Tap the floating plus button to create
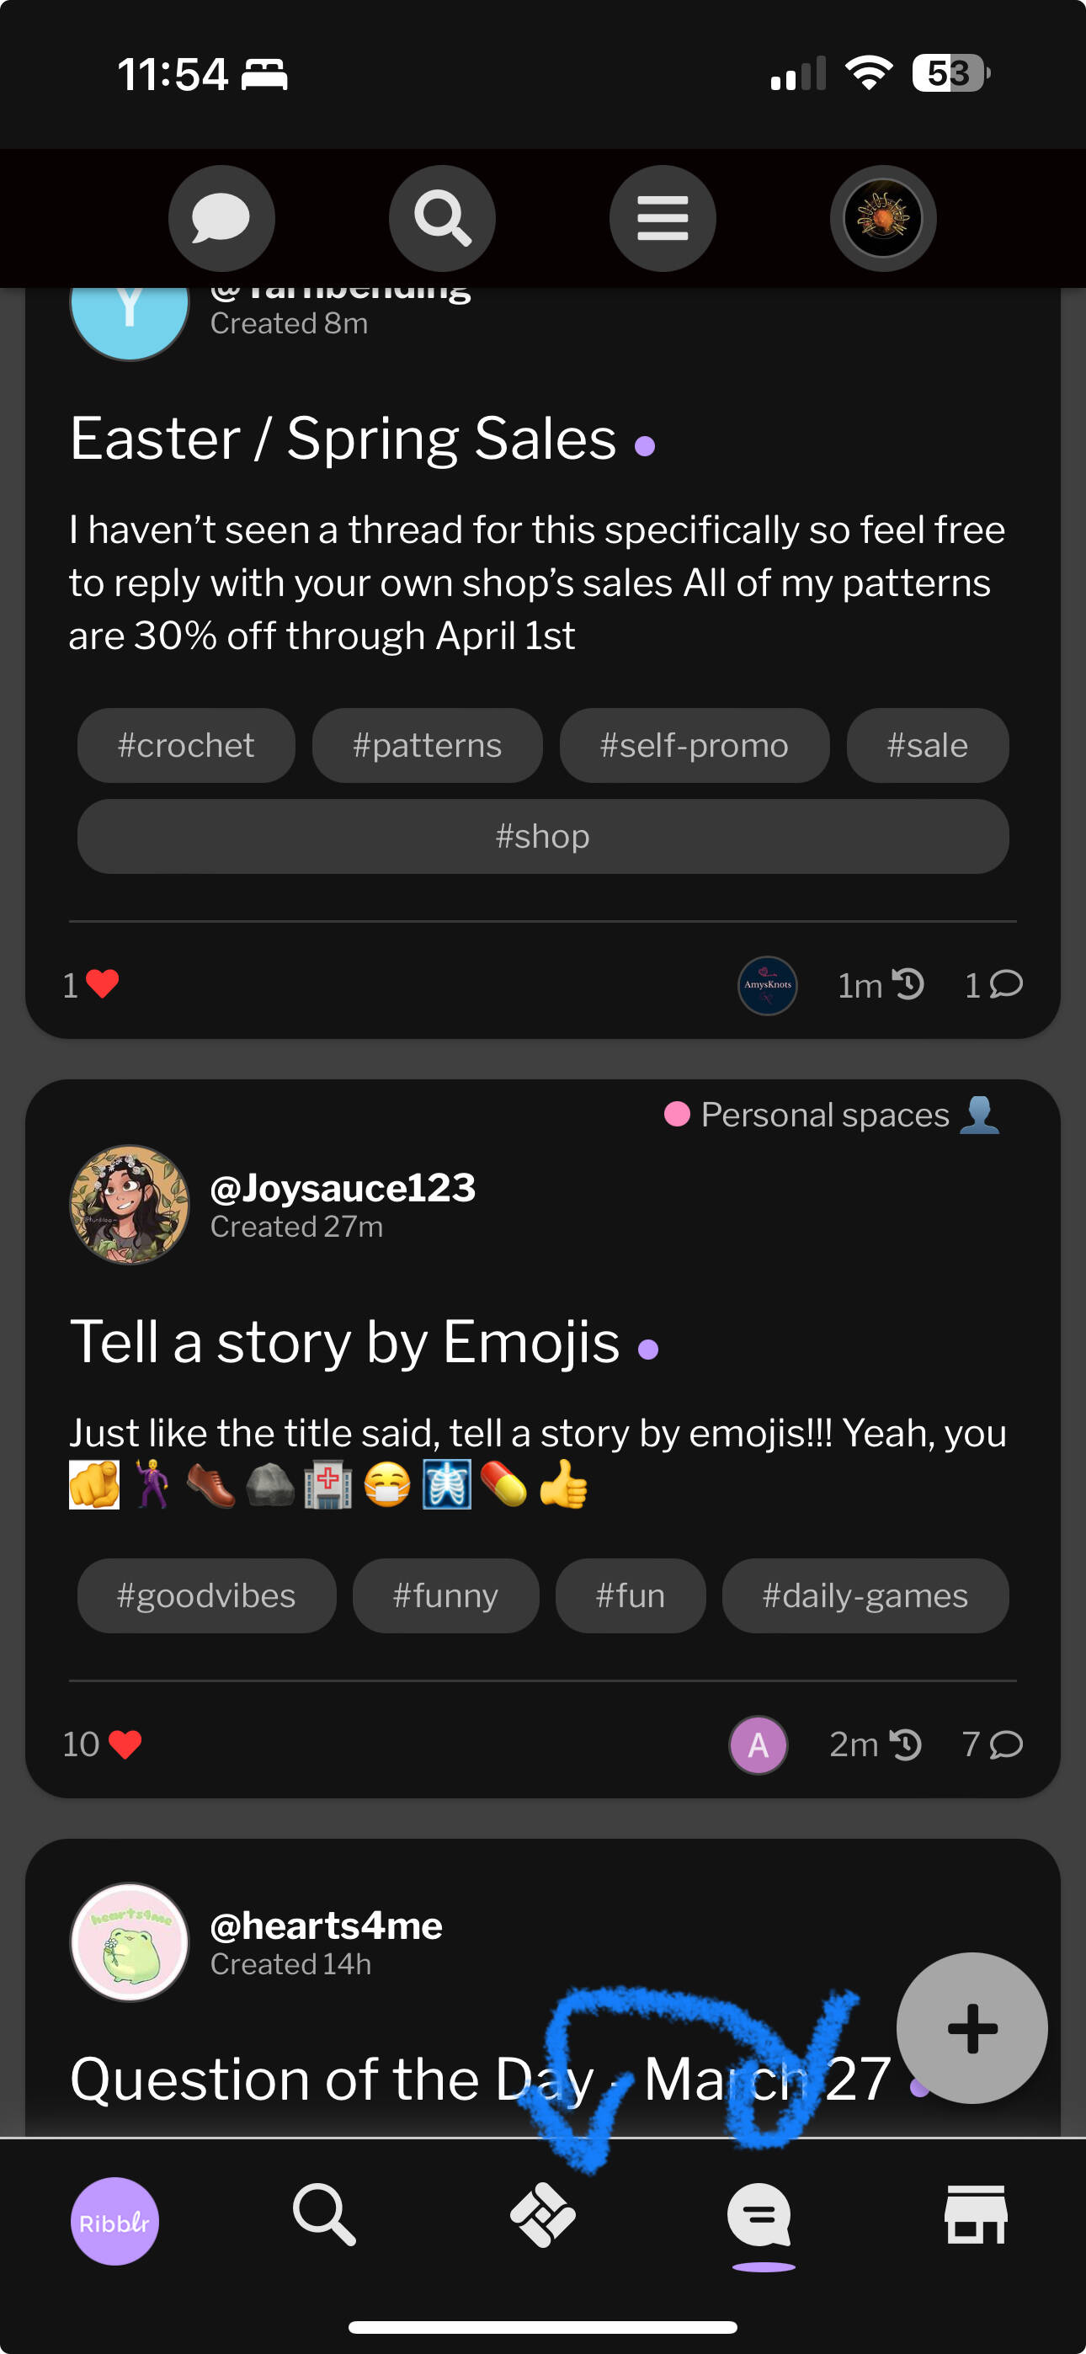Image resolution: width=1086 pixels, height=2354 pixels. point(972,2028)
